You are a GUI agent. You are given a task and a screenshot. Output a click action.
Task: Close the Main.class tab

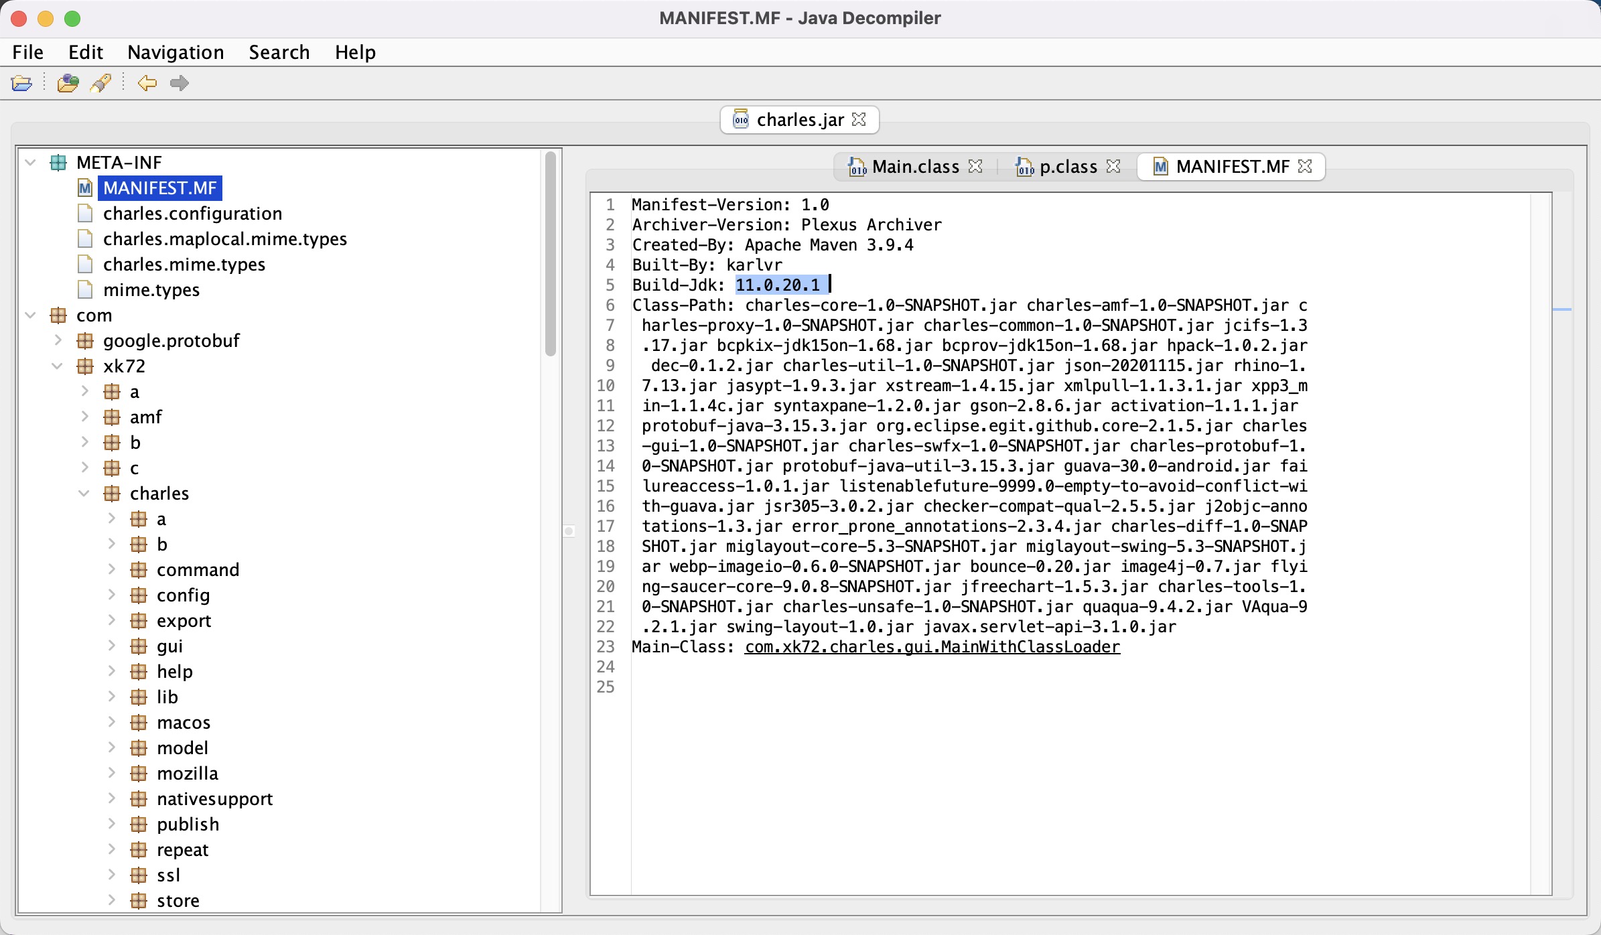(x=976, y=166)
